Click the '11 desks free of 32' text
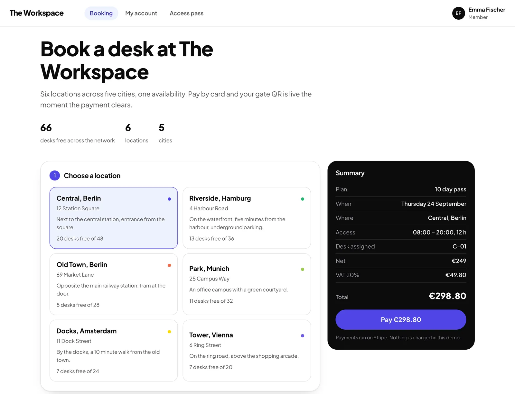The width and height of the screenshot is (515, 394). pos(211,301)
